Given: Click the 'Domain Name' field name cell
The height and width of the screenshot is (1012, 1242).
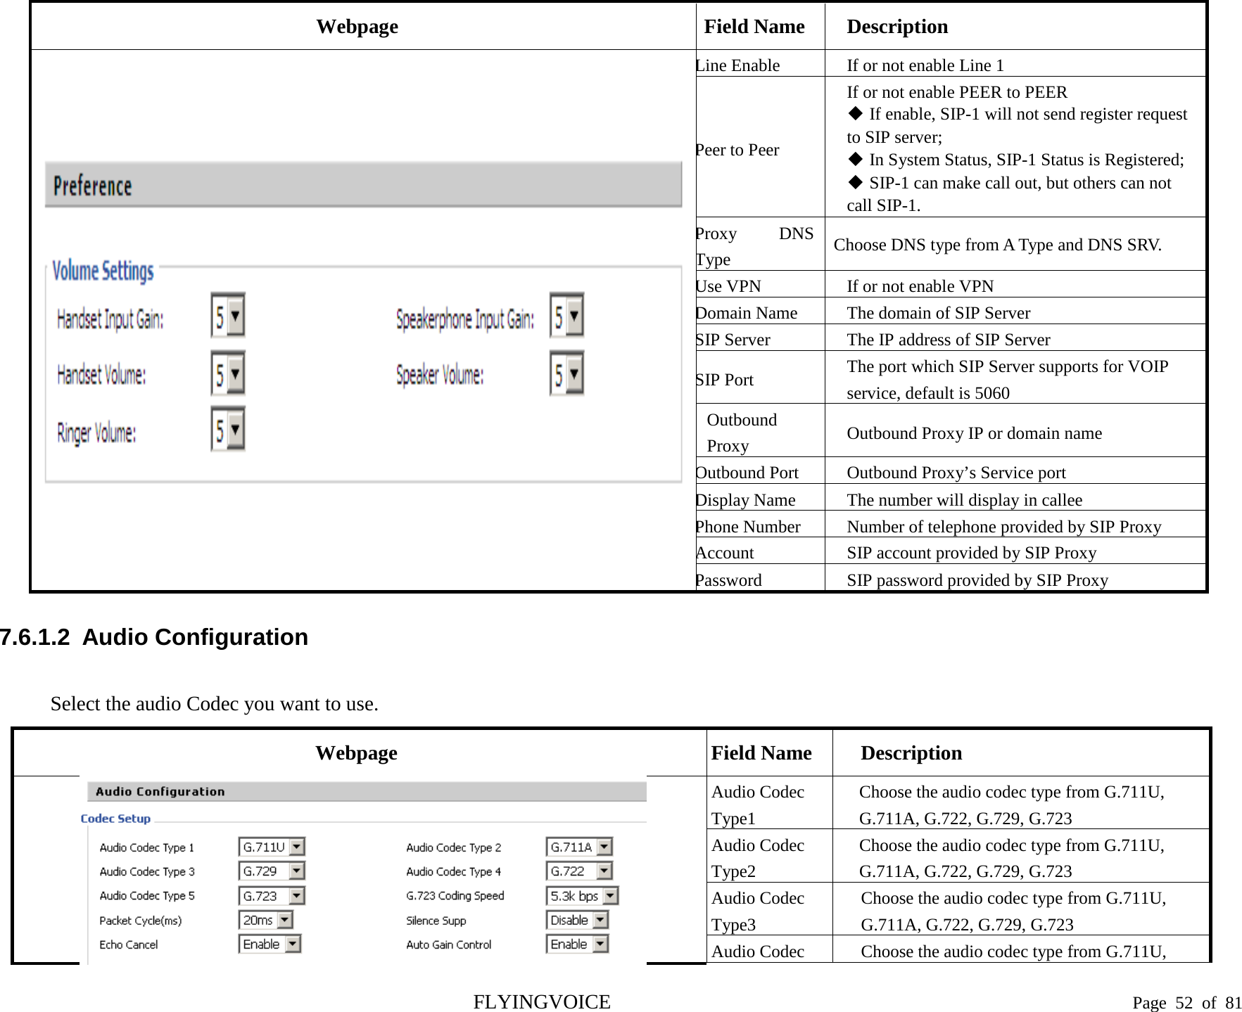Looking at the screenshot, I should point(760,312).
